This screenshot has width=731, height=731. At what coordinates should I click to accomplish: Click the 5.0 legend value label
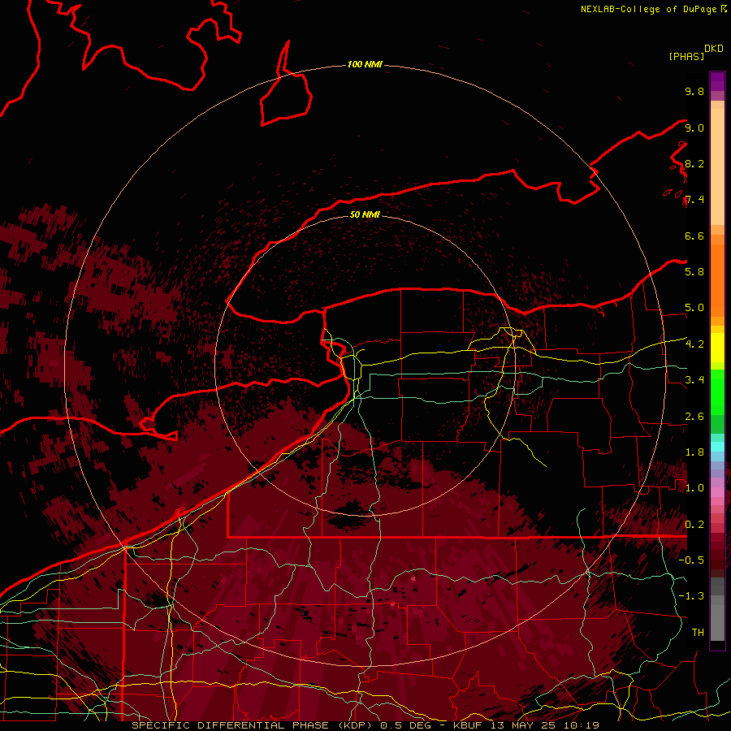[694, 308]
